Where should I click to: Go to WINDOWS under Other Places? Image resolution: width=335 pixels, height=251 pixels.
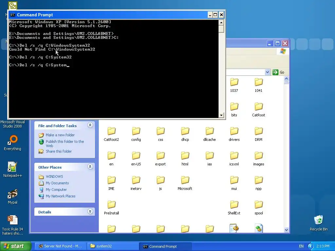54,176
